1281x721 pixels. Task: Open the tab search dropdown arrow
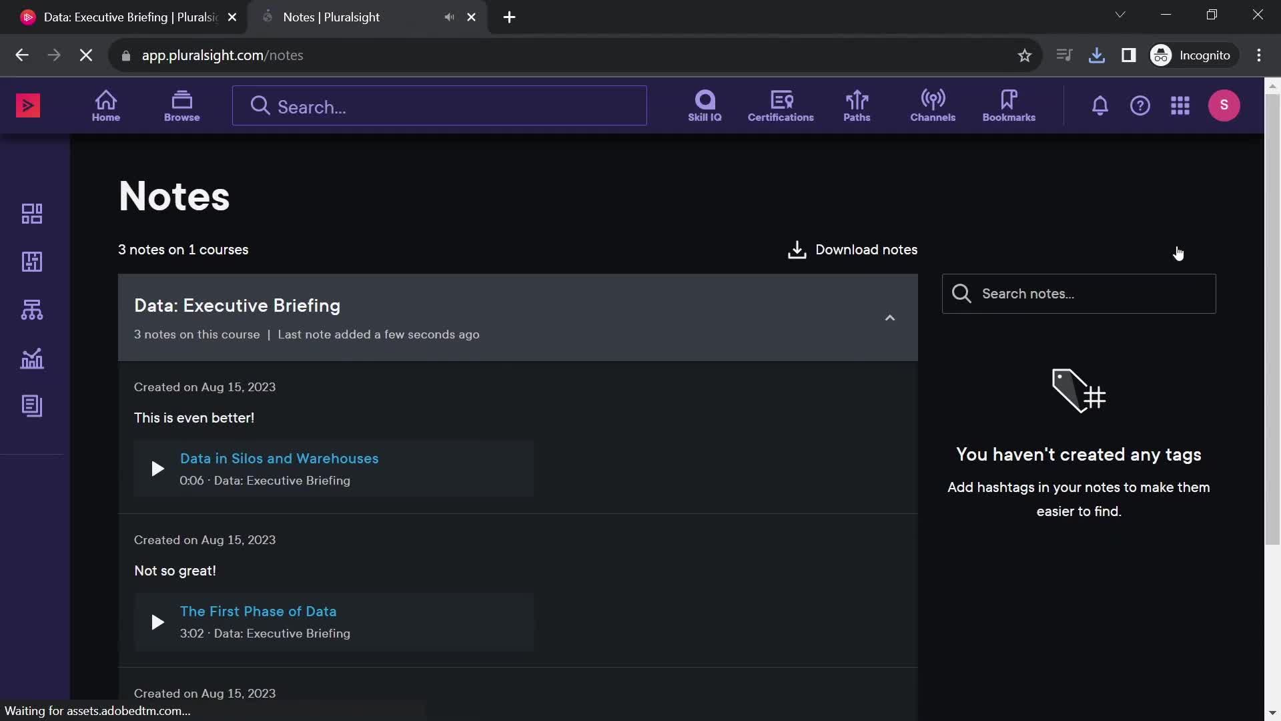[1120, 15]
